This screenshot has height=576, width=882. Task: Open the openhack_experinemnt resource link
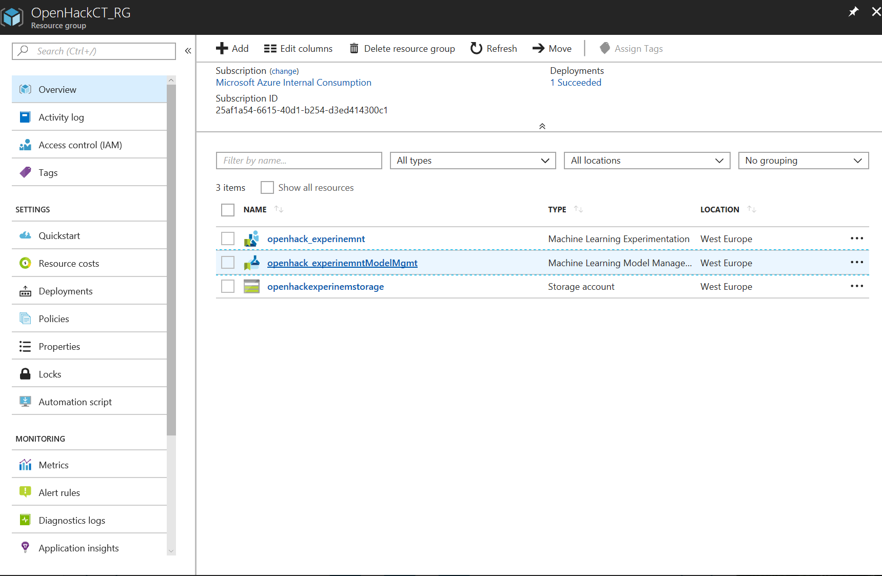(x=316, y=239)
